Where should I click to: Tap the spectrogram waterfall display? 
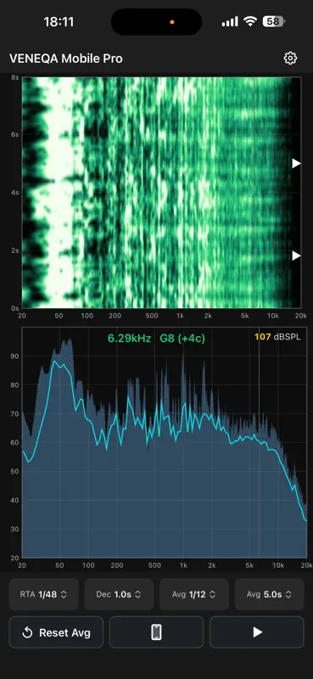[x=161, y=193]
